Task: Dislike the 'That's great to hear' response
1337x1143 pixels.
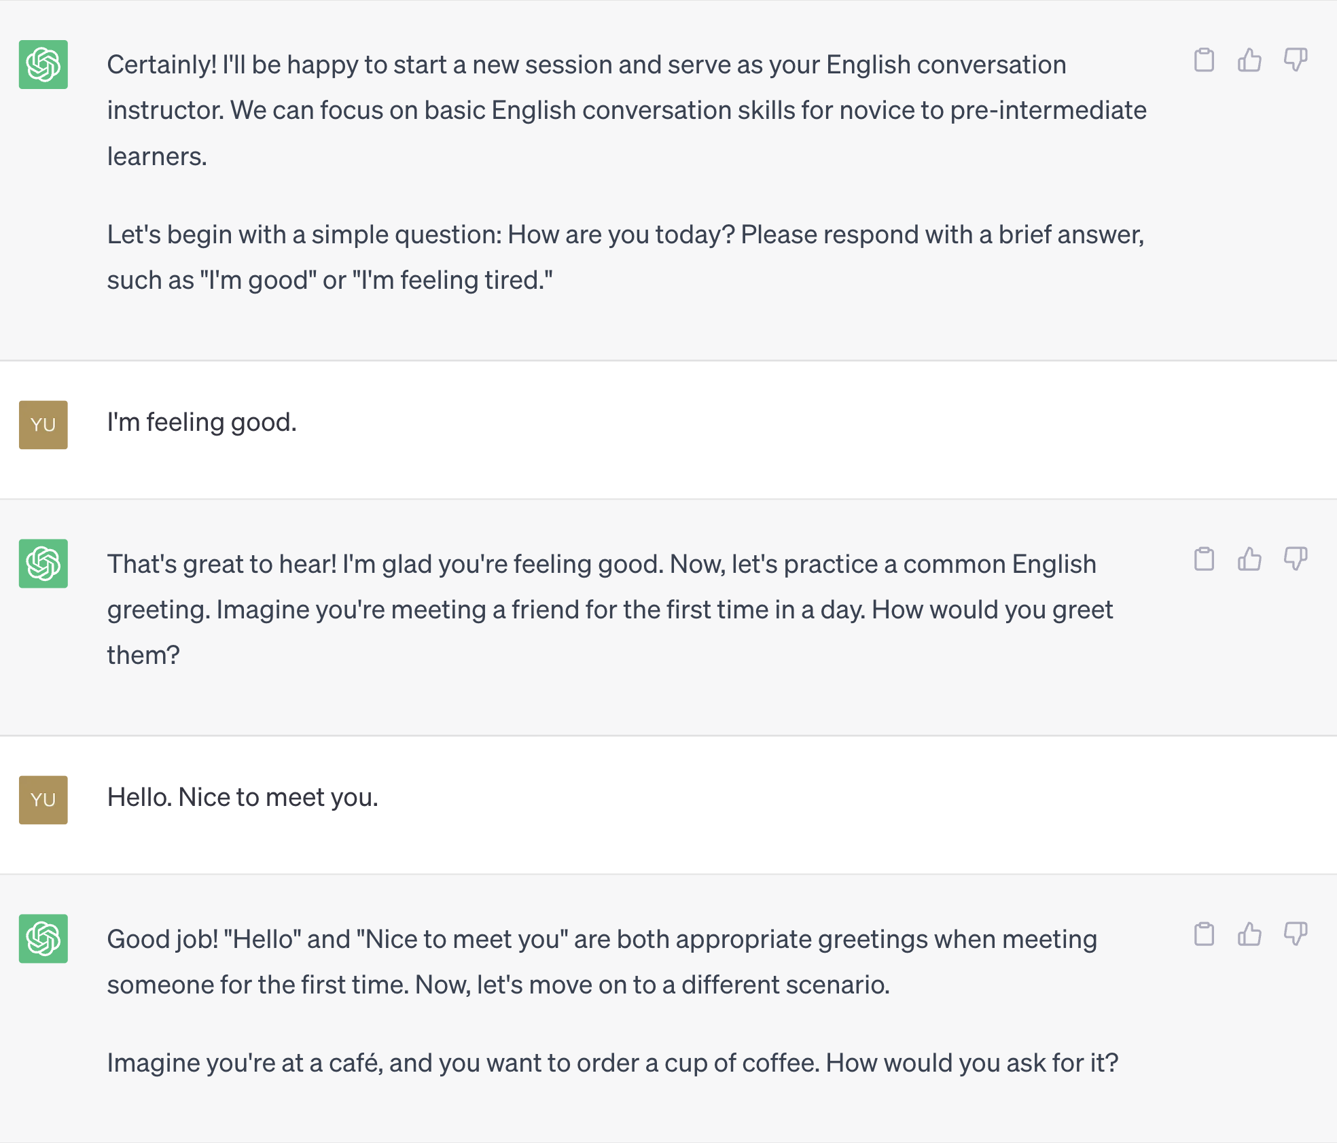Action: 1296,559
